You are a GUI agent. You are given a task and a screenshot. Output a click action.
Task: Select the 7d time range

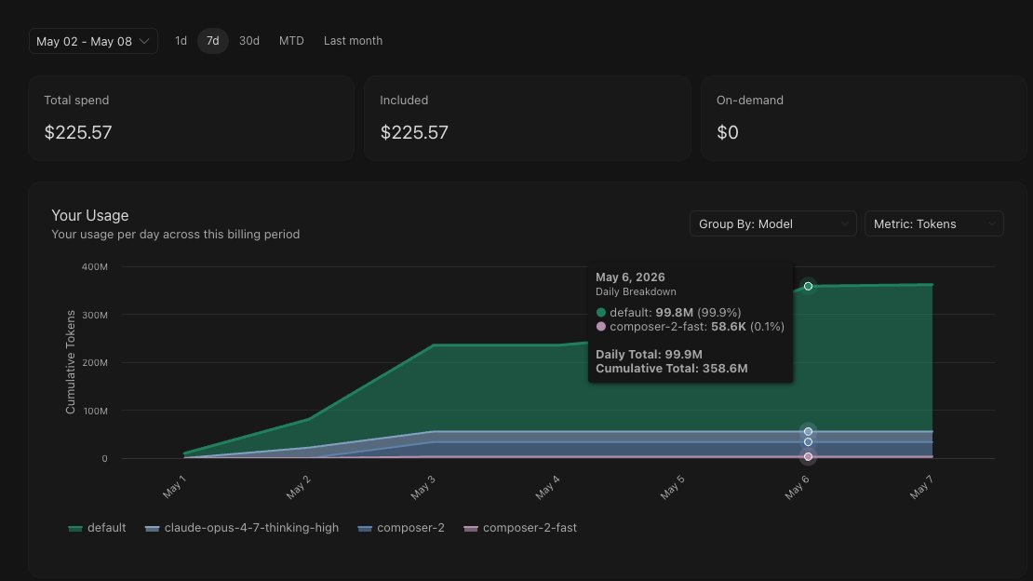[213, 41]
